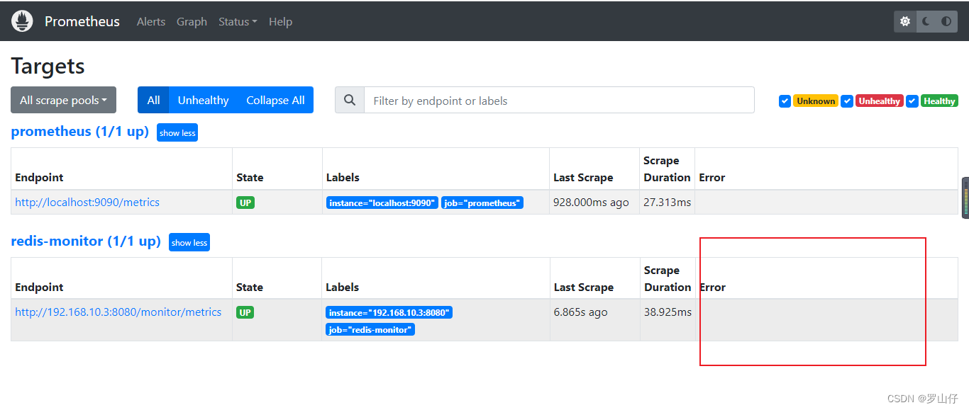Switch to the Unhealthy targets tab

(203, 100)
